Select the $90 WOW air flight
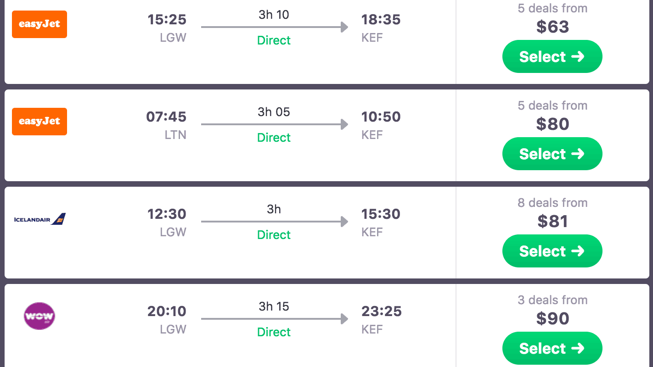Viewport: 653px width, 367px height. tap(552, 348)
